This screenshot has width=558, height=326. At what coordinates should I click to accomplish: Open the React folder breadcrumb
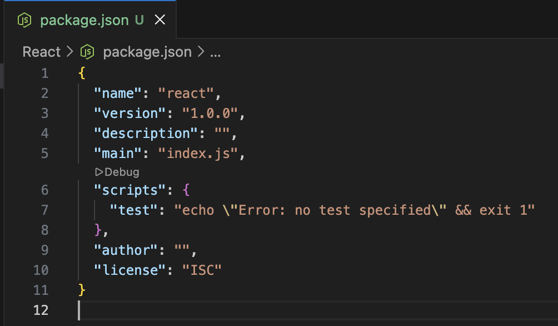point(41,52)
